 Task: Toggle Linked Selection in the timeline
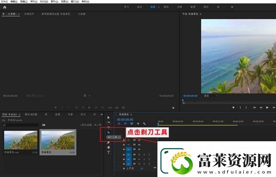[132, 124]
